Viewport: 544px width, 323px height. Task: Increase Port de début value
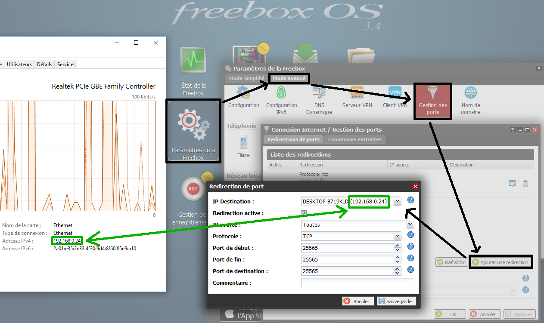(398, 246)
